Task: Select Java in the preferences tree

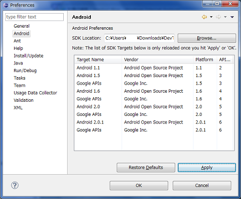Action: (x=18, y=63)
